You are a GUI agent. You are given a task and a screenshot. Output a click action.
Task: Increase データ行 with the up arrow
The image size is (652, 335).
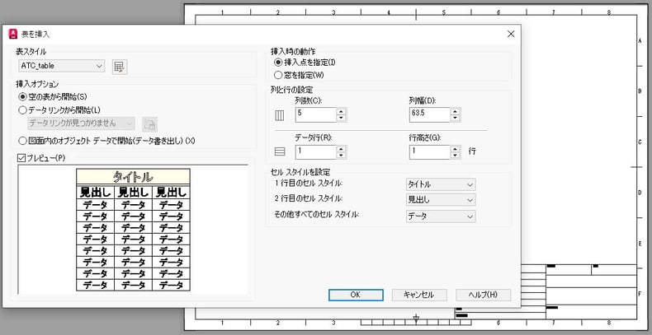click(x=342, y=148)
